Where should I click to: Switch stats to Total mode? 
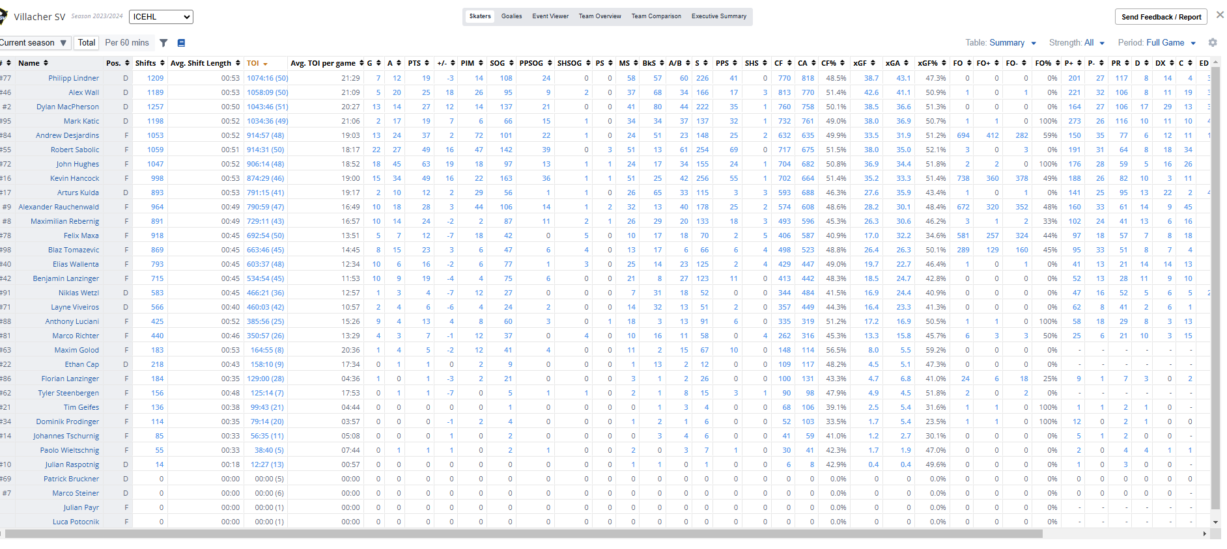pyautogui.click(x=87, y=43)
